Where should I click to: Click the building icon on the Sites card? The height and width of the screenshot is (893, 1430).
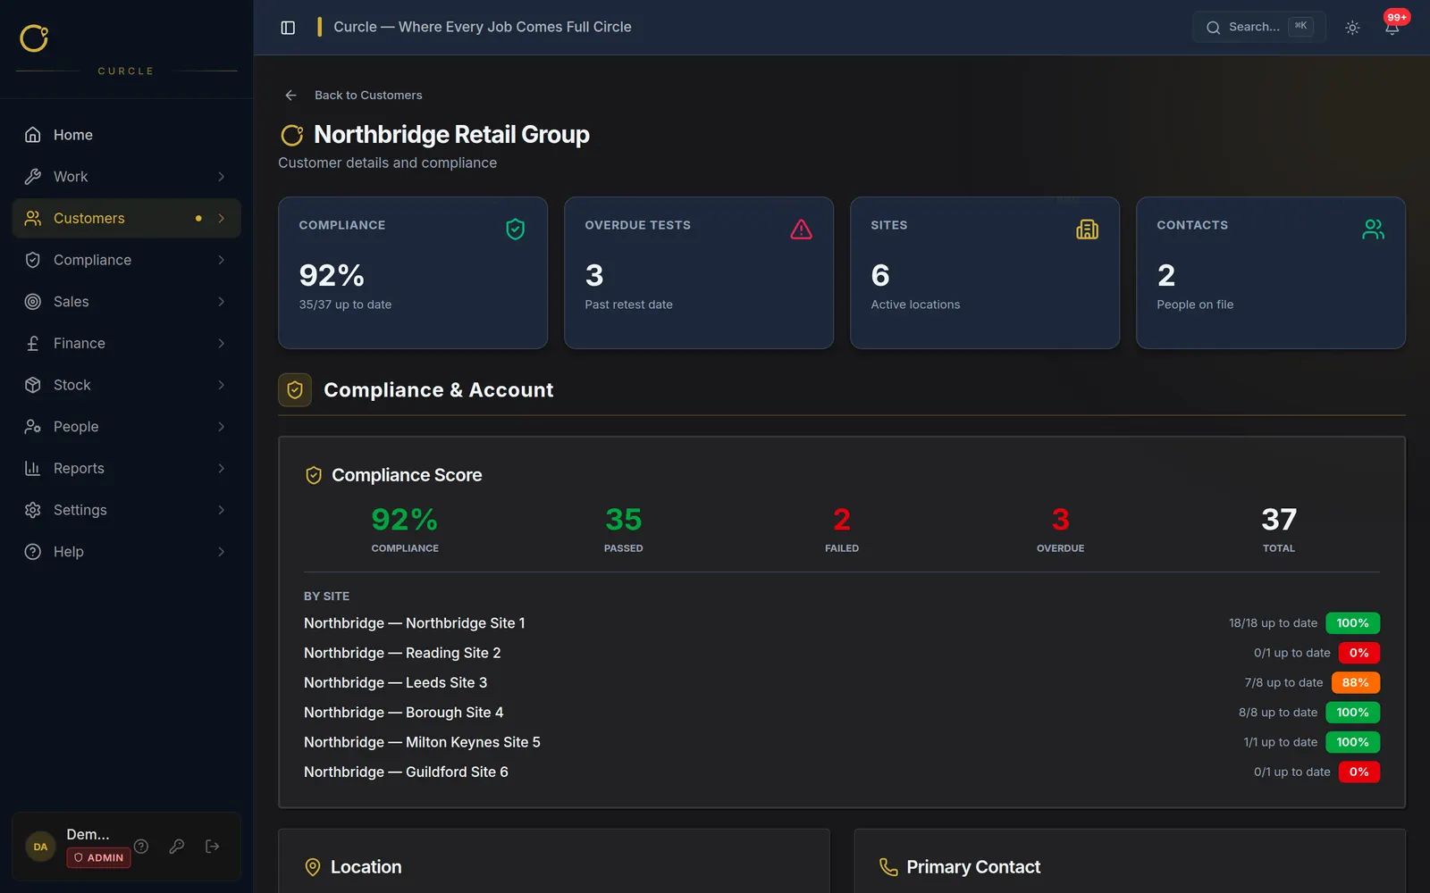1088,230
